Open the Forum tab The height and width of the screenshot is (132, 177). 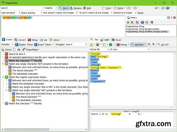(116, 40)
